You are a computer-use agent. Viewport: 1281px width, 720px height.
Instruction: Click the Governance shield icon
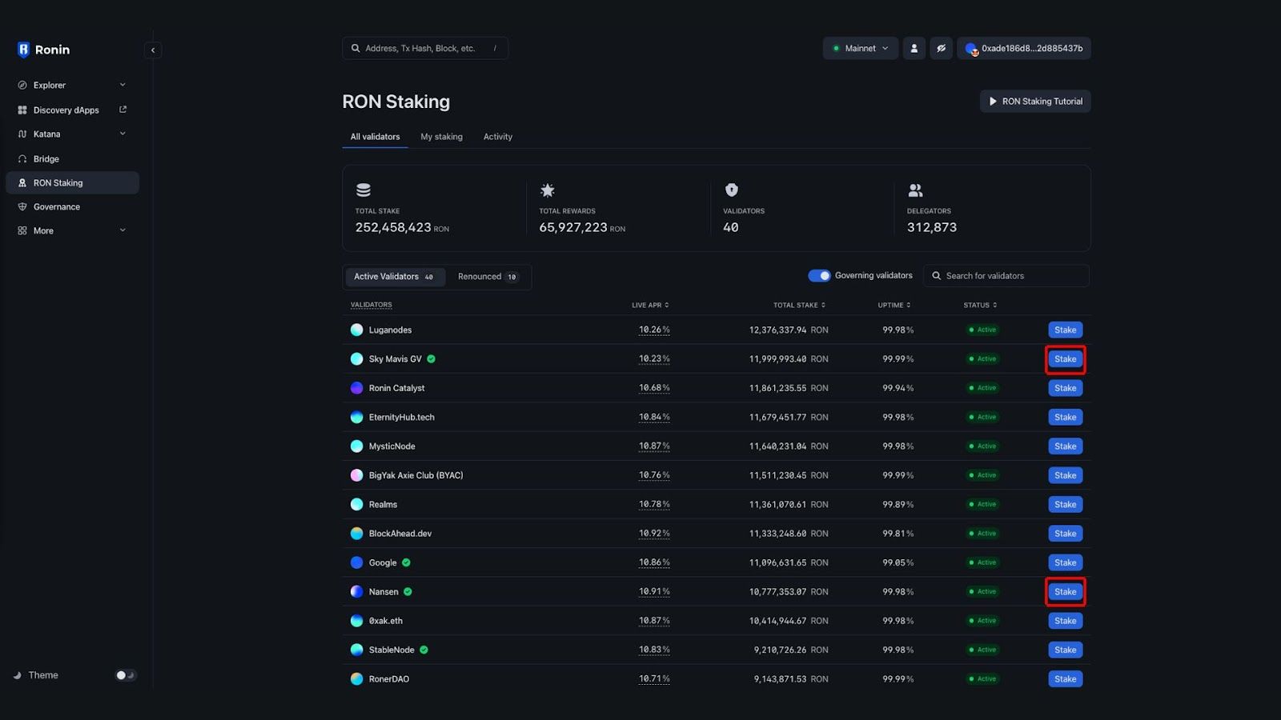(22, 206)
